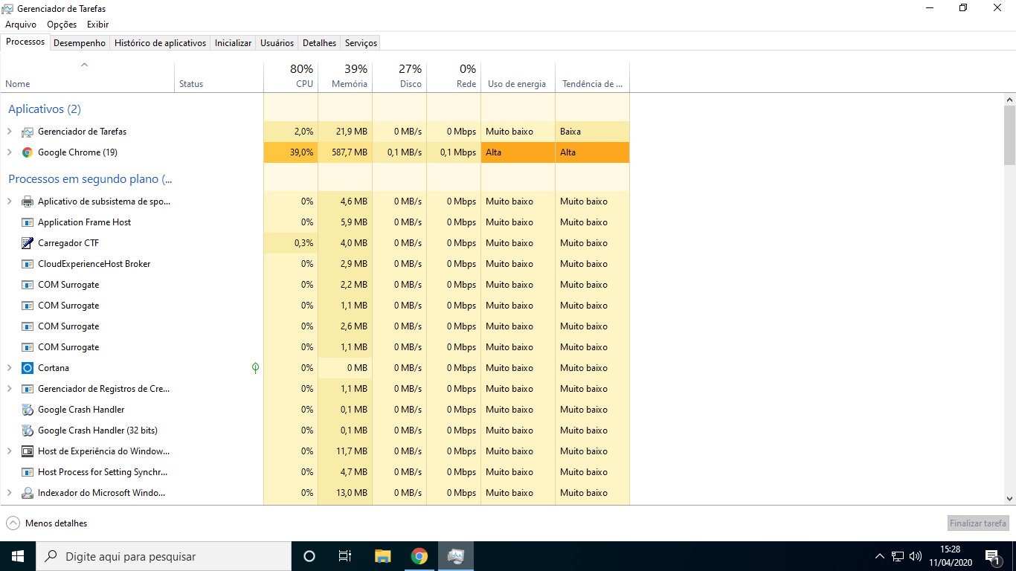This screenshot has height=571, width=1016.
Task: Click the taskbar search box
Action: (164, 556)
